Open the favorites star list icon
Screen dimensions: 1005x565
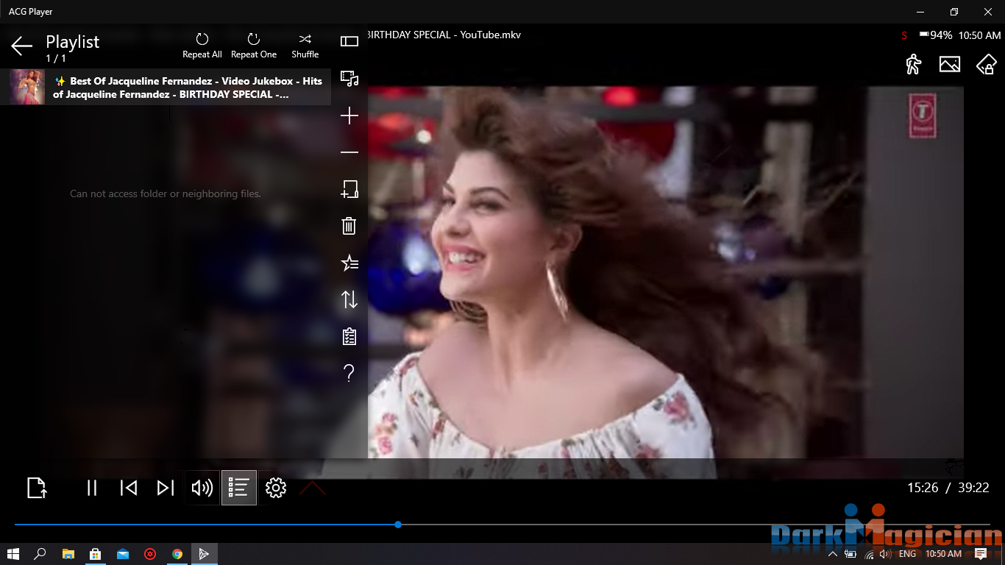349,263
